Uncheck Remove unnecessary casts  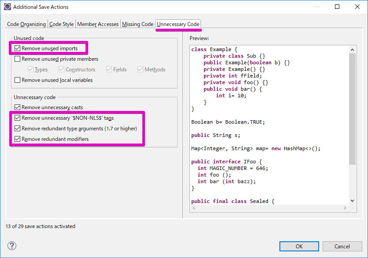click(x=17, y=107)
